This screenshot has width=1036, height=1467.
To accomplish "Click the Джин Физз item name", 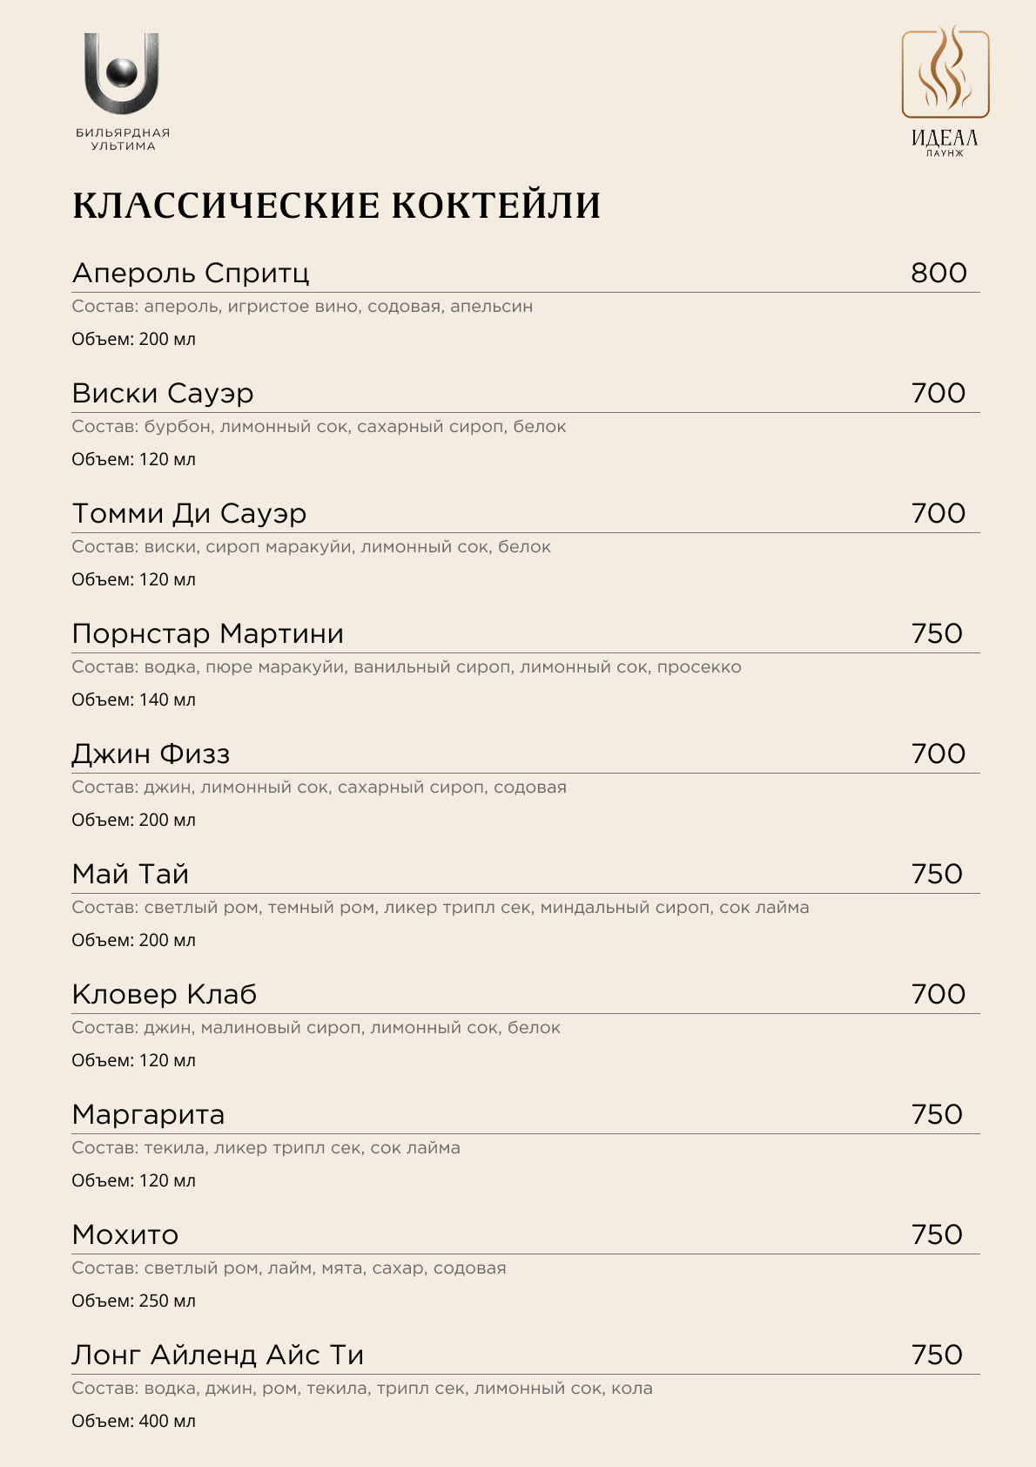I will (x=151, y=754).
